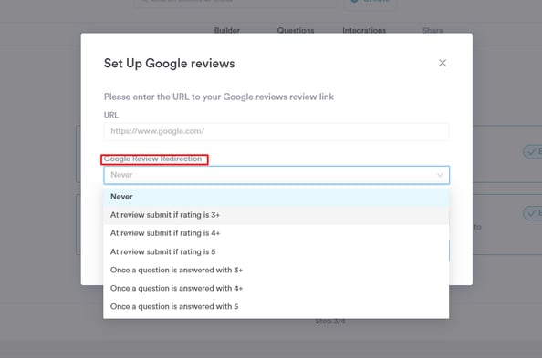Close the Set Up Google reviews dialog

(443, 63)
